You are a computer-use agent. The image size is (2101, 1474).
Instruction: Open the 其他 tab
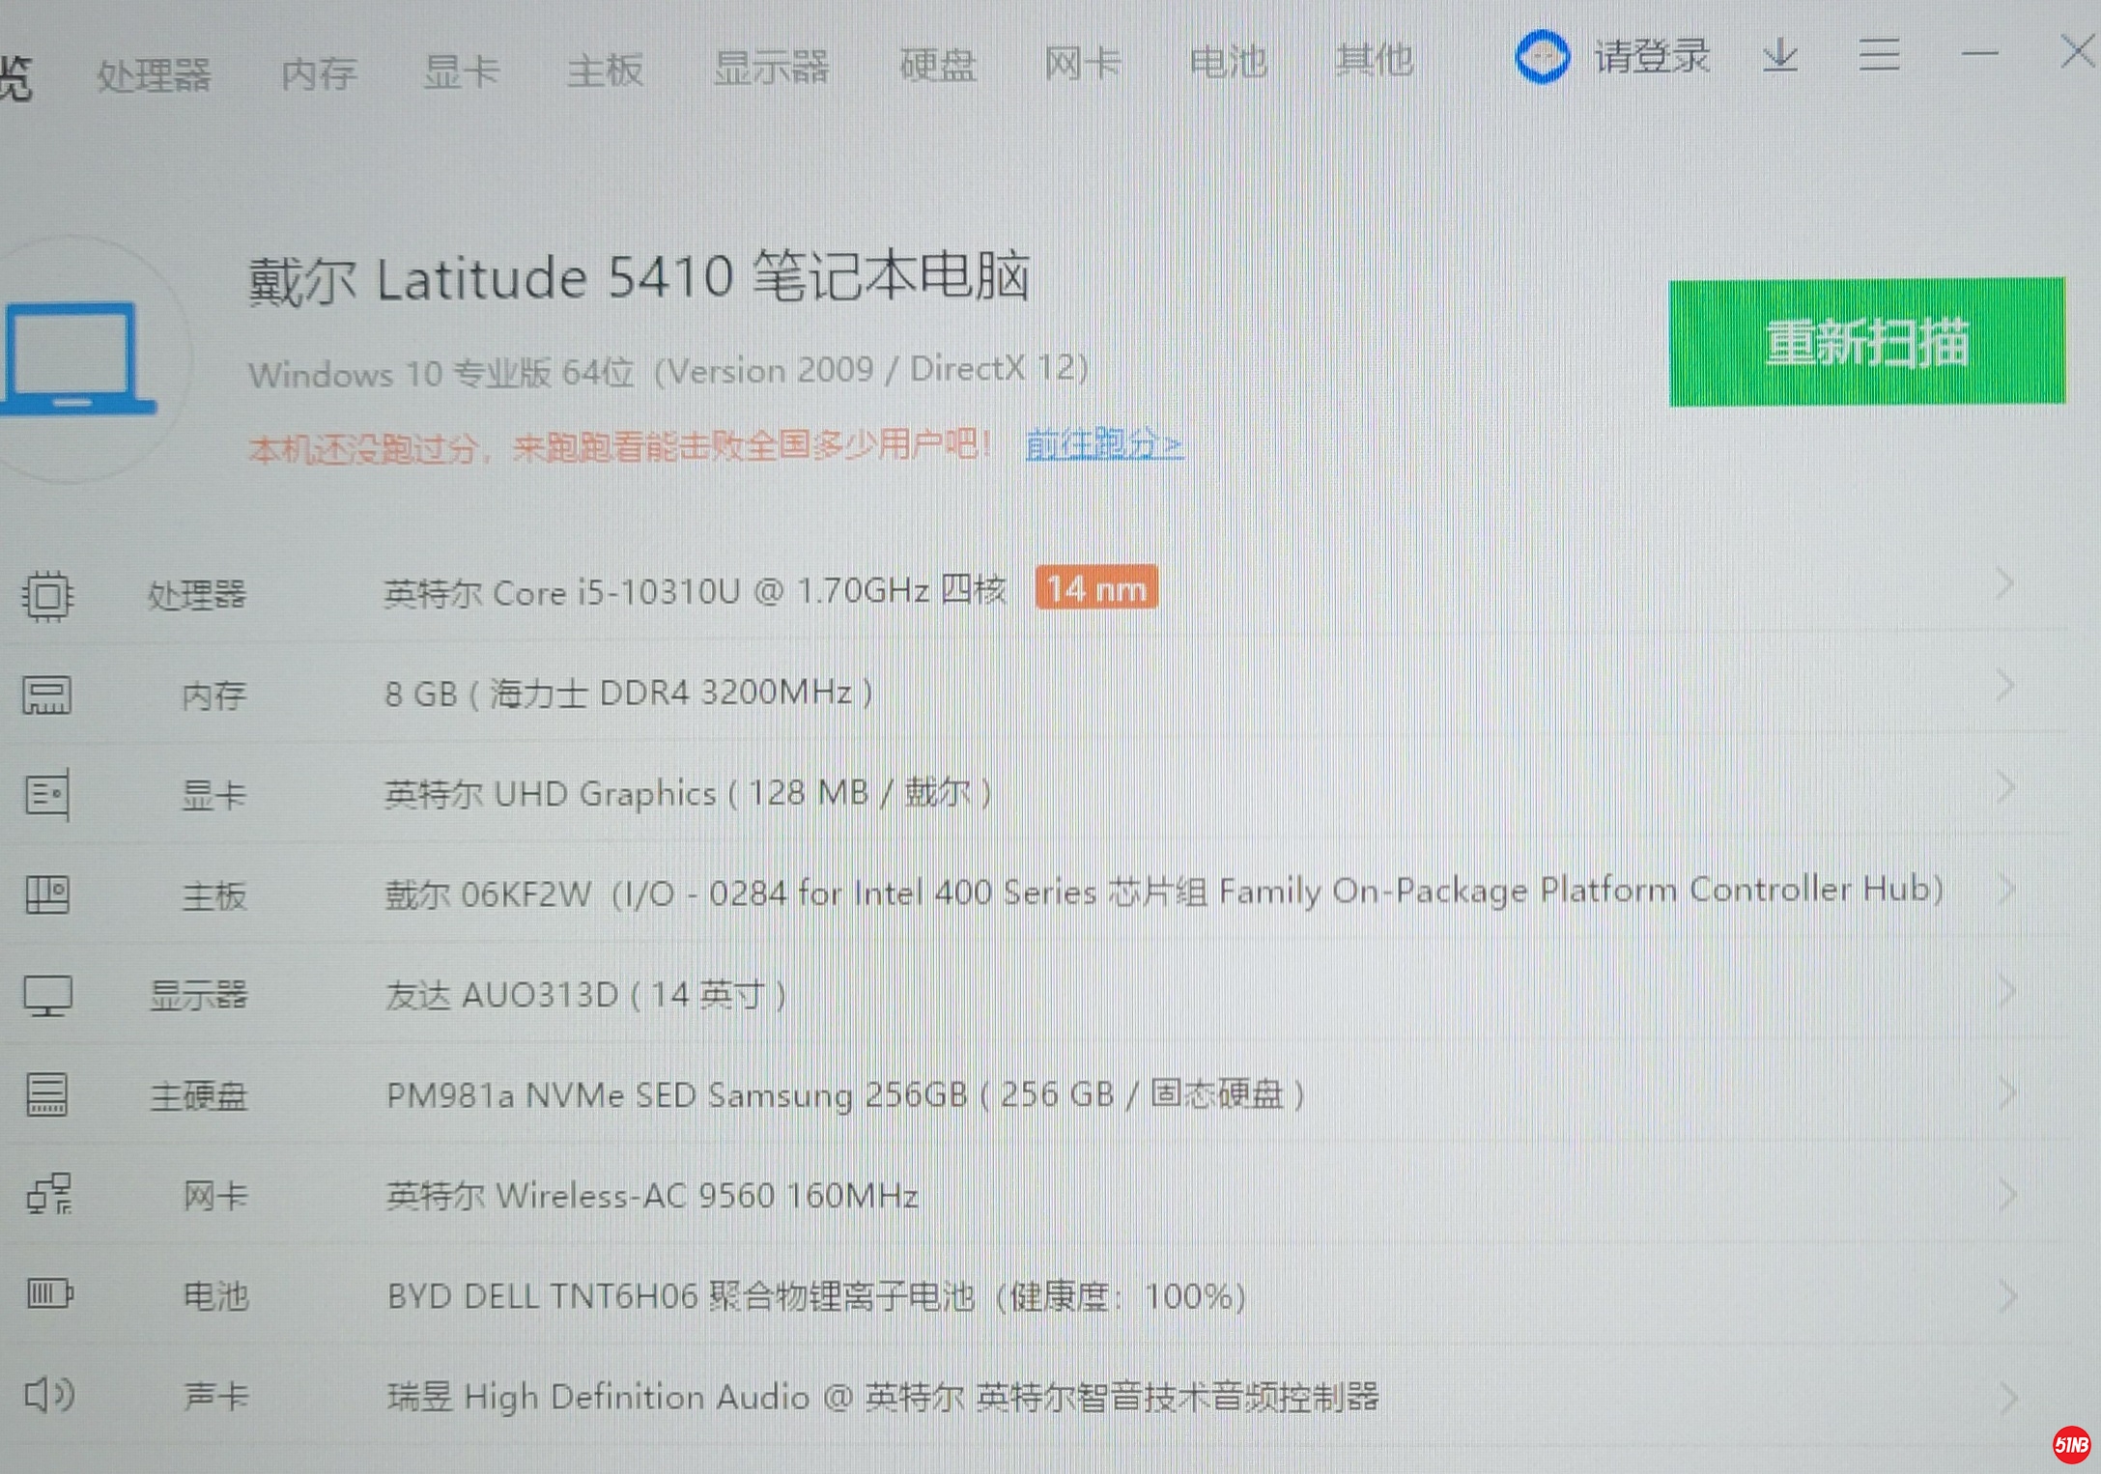[x=1374, y=61]
